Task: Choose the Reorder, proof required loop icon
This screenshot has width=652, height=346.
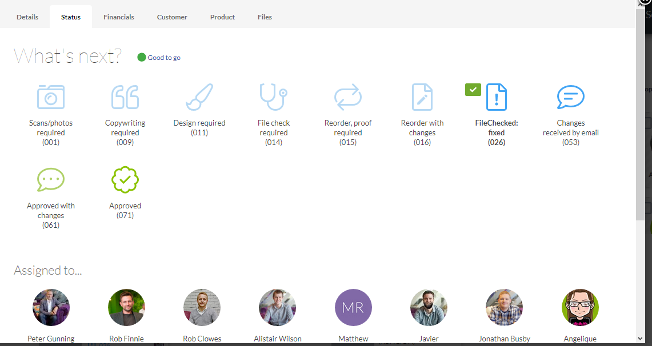Action: click(x=348, y=97)
